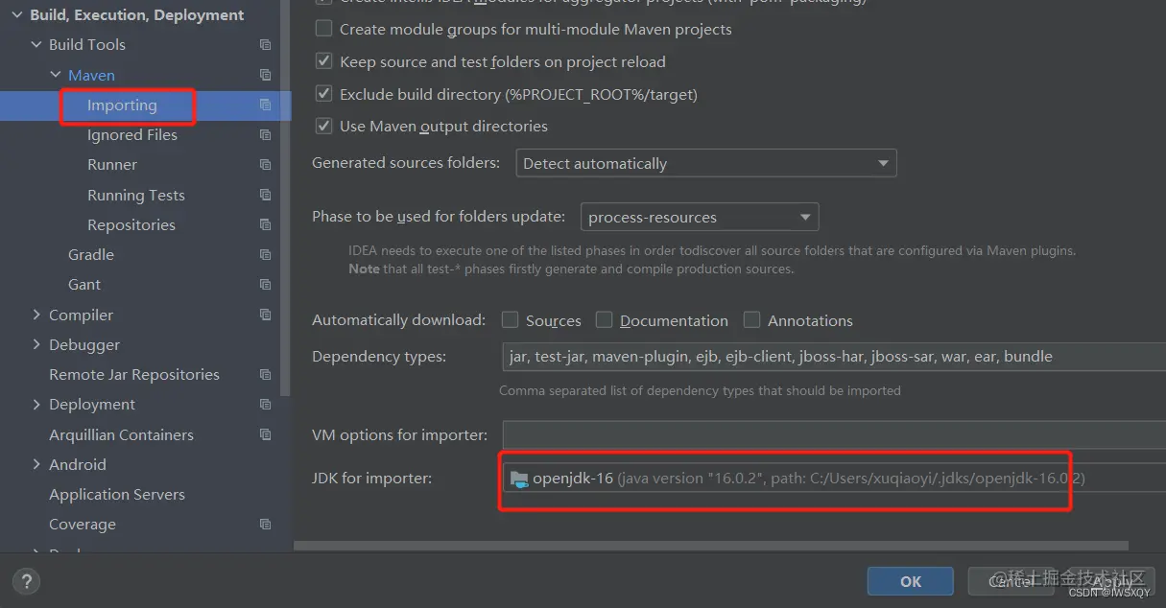1166x608 pixels.
Task: Collapse the Maven node
Action: coord(56,75)
